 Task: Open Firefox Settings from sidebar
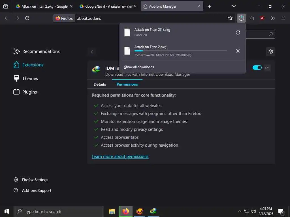[31, 180]
